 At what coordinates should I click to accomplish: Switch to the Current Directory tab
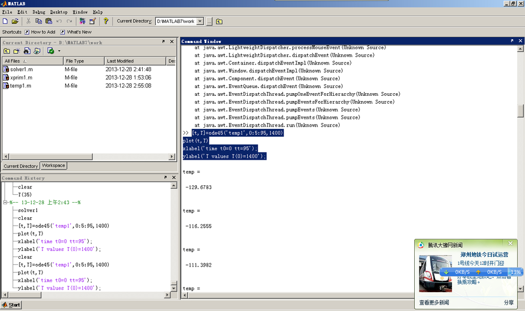tap(21, 166)
